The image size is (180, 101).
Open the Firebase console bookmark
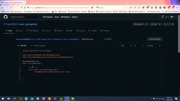coord(154,12)
